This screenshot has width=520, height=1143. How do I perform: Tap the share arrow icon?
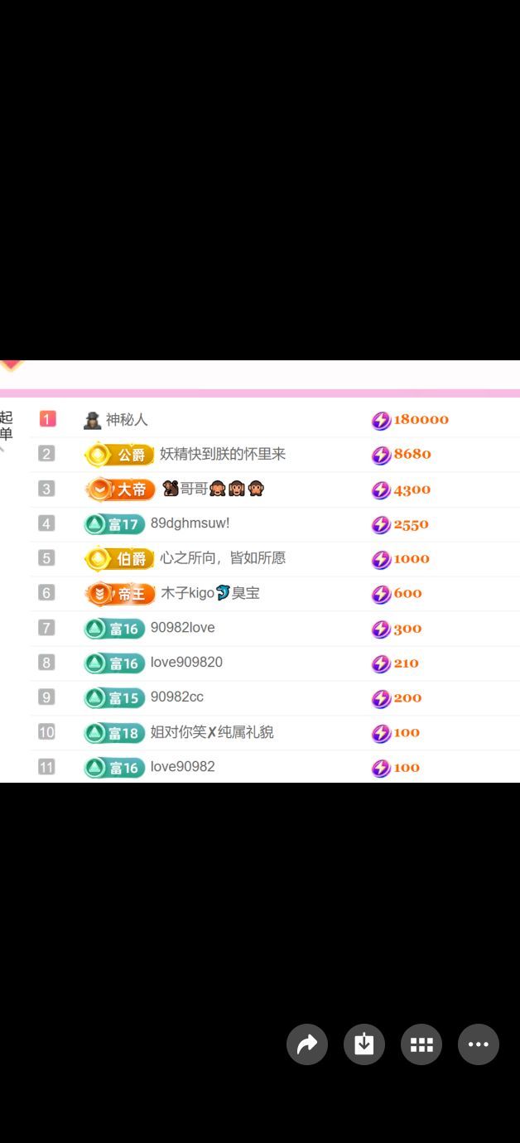(x=307, y=1044)
